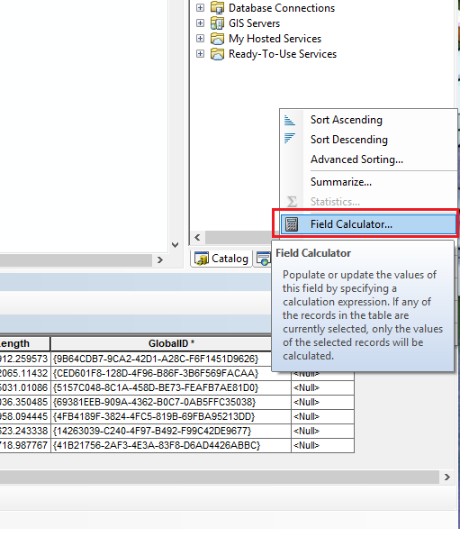Screen dimensions: 460x537
Task: Click the left panel's right scroll arrow
Action: 160,259
